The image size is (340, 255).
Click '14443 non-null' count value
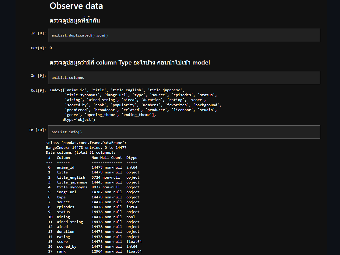pyautogui.click(x=107, y=182)
